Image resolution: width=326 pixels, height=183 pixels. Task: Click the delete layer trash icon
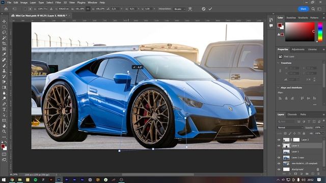pos(318,174)
